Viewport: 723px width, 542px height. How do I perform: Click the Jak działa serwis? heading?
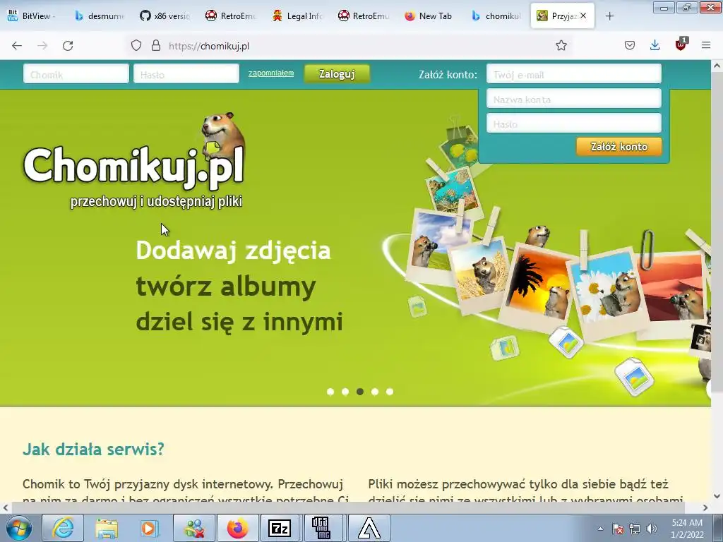[93, 450]
